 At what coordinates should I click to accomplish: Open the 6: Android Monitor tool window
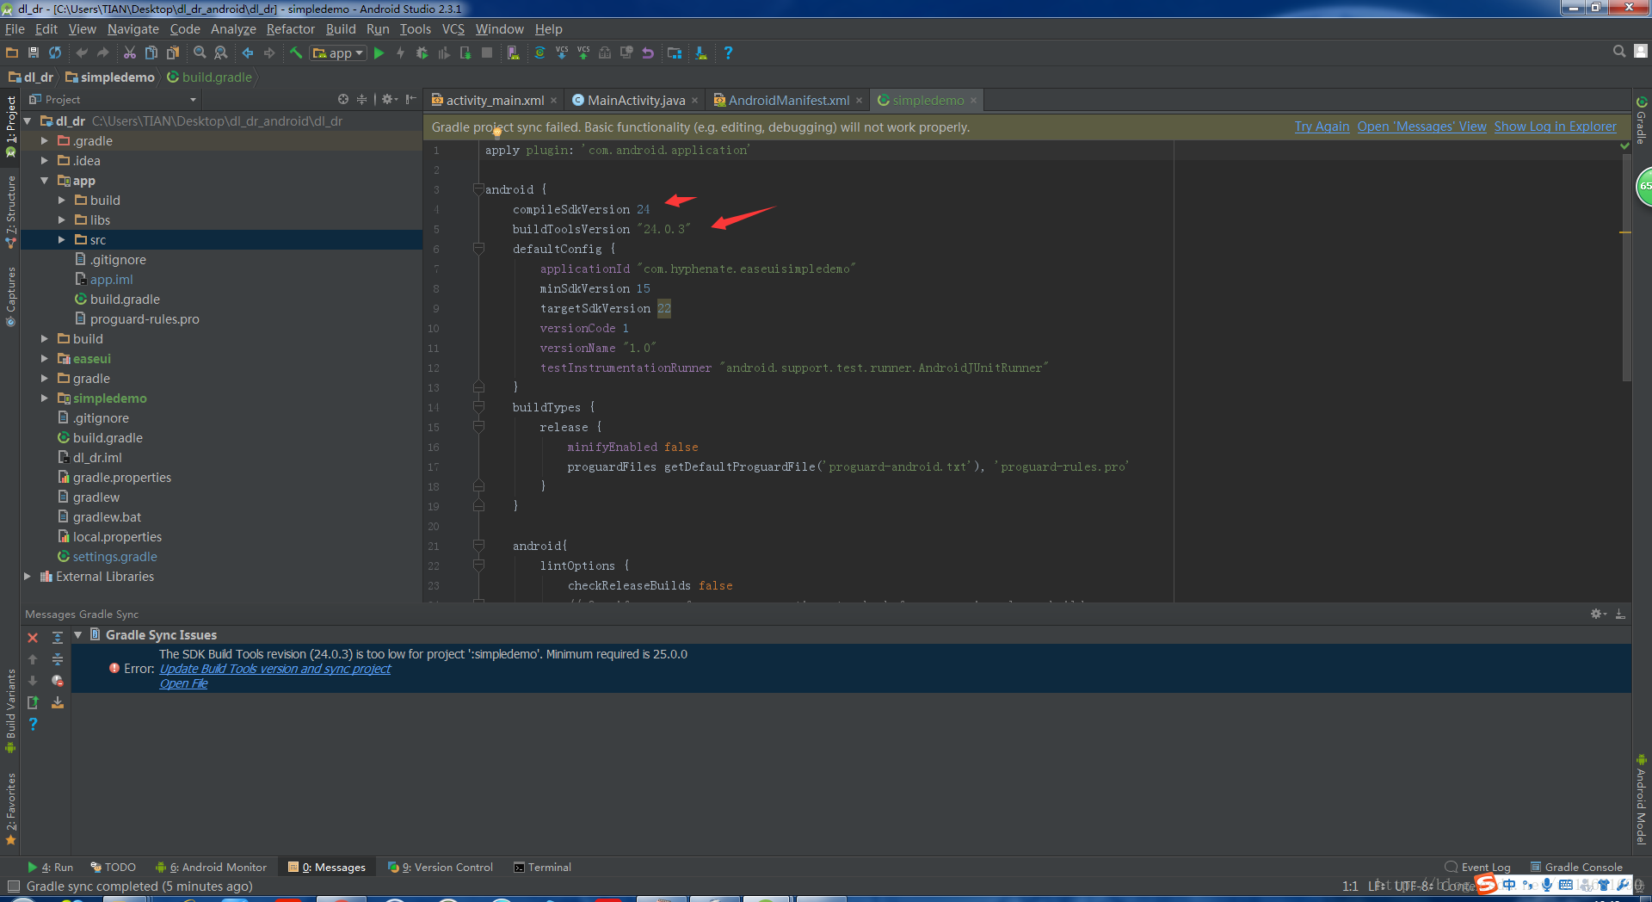(211, 868)
